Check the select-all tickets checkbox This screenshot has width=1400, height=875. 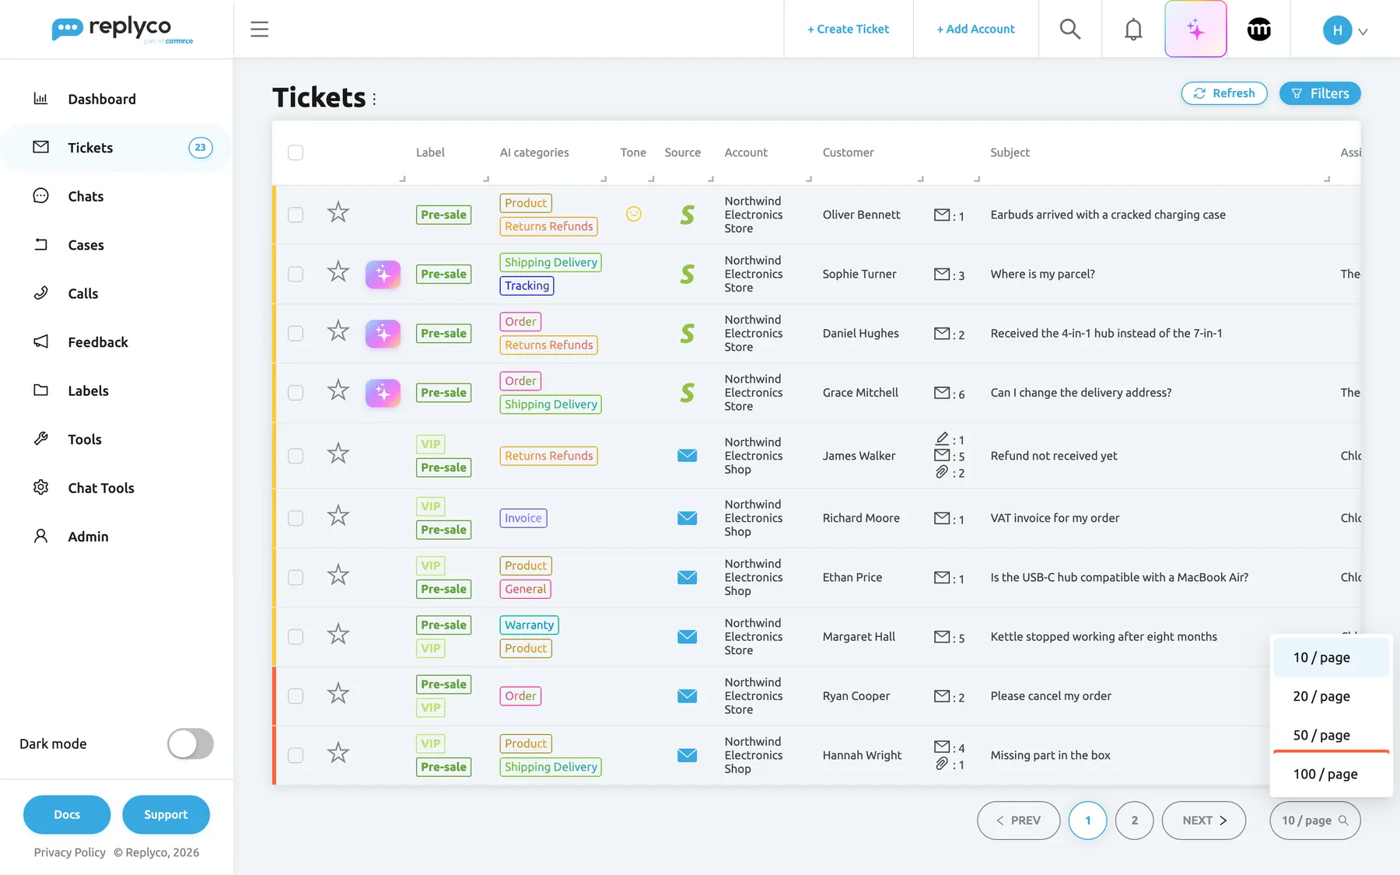pyautogui.click(x=296, y=152)
